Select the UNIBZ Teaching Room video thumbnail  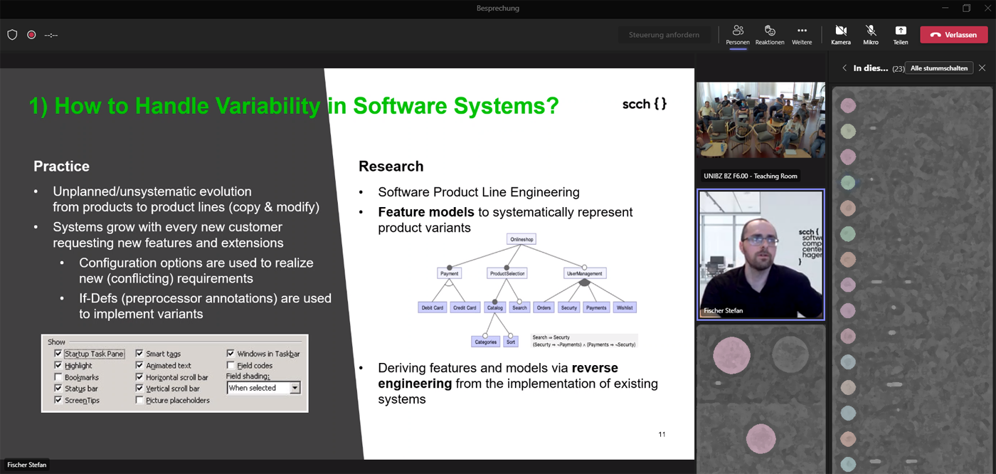point(761,120)
